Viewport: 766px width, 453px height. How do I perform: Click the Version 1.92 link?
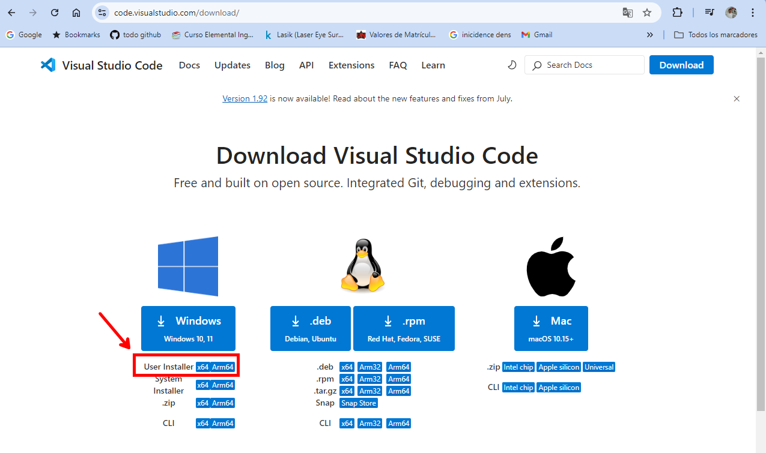pyautogui.click(x=245, y=98)
